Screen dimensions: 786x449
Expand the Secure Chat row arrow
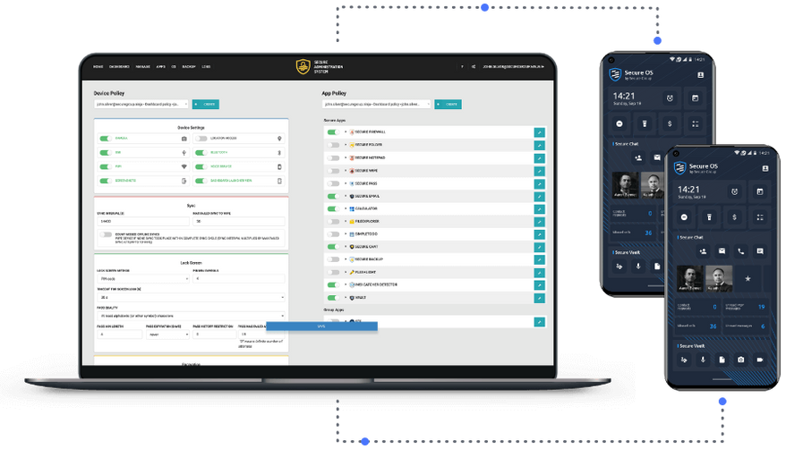(346, 247)
